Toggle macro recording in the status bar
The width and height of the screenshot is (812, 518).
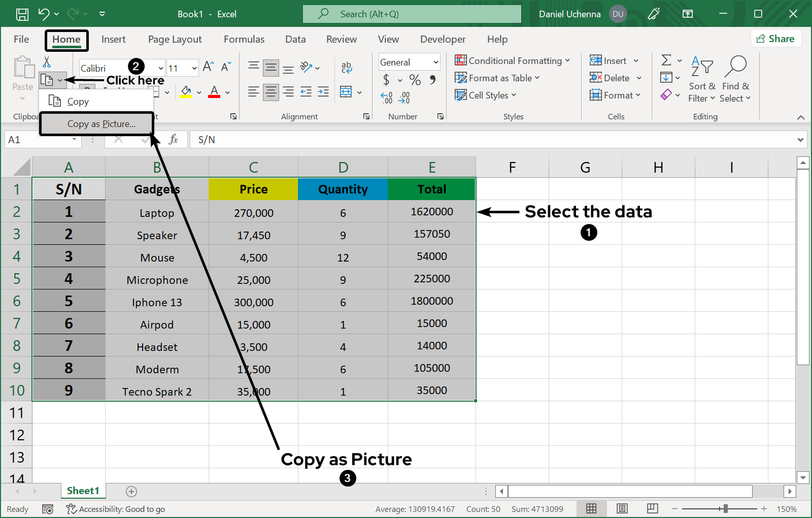(48, 509)
